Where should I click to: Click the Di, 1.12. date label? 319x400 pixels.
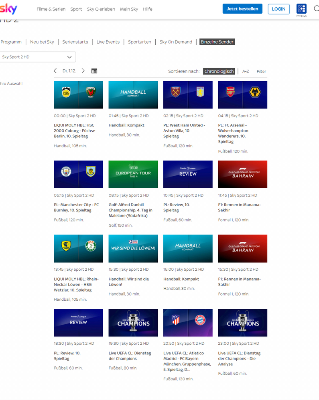tap(69, 71)
